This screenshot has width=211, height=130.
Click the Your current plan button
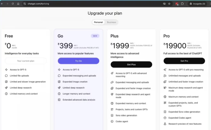pos(26,61)
